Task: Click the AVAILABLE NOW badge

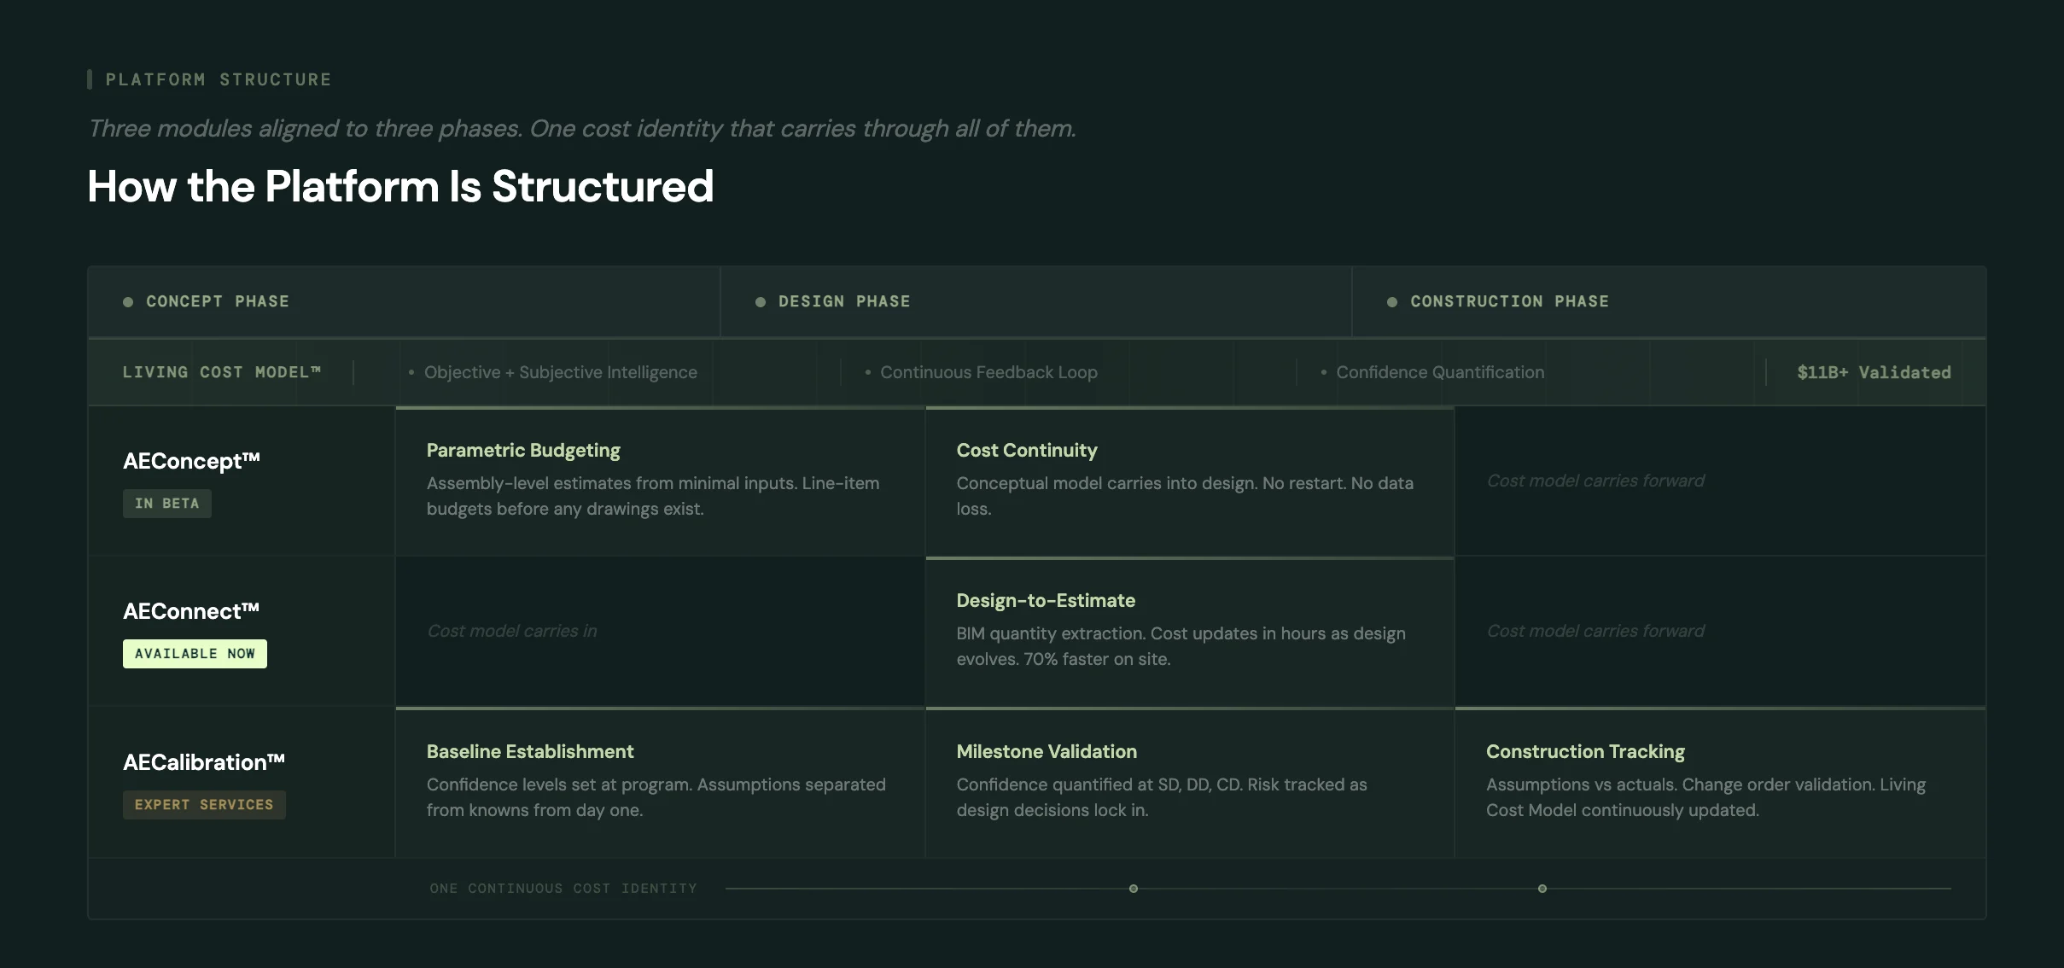Action: coord(195,654)
